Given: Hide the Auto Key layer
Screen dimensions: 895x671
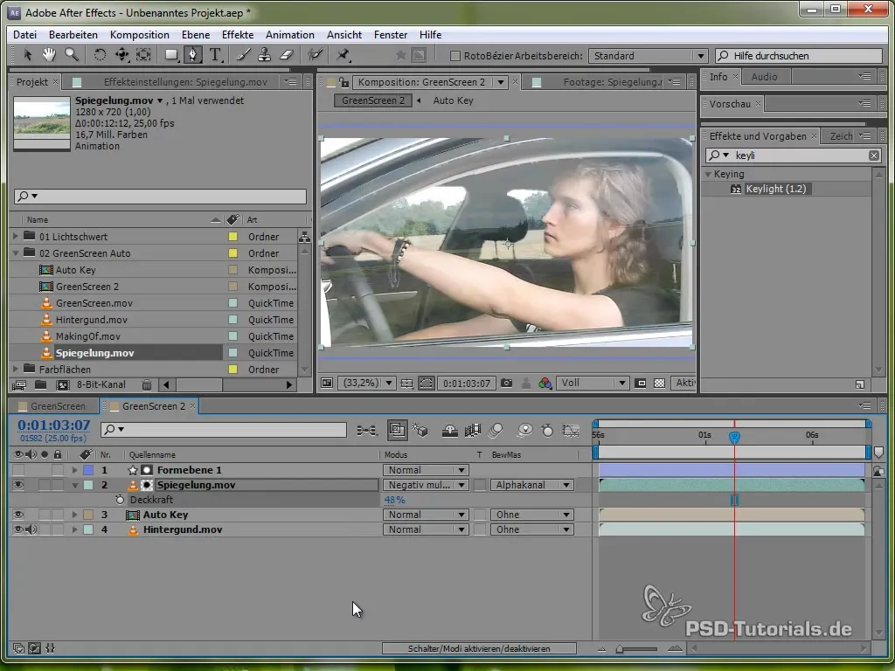Looking at the screenshot, I should [x=18, y=515].
